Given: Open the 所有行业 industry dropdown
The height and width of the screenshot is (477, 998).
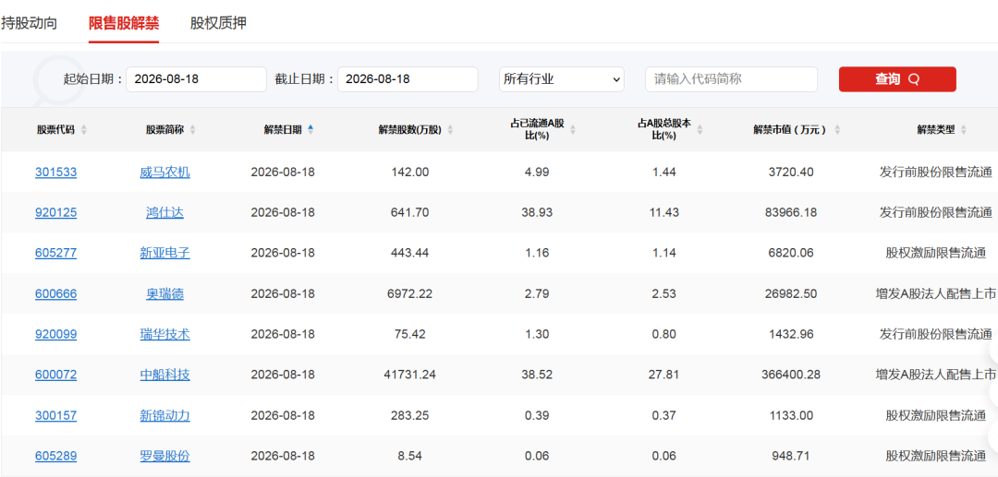Looking at the screenshot, I should tap(562, 79).
